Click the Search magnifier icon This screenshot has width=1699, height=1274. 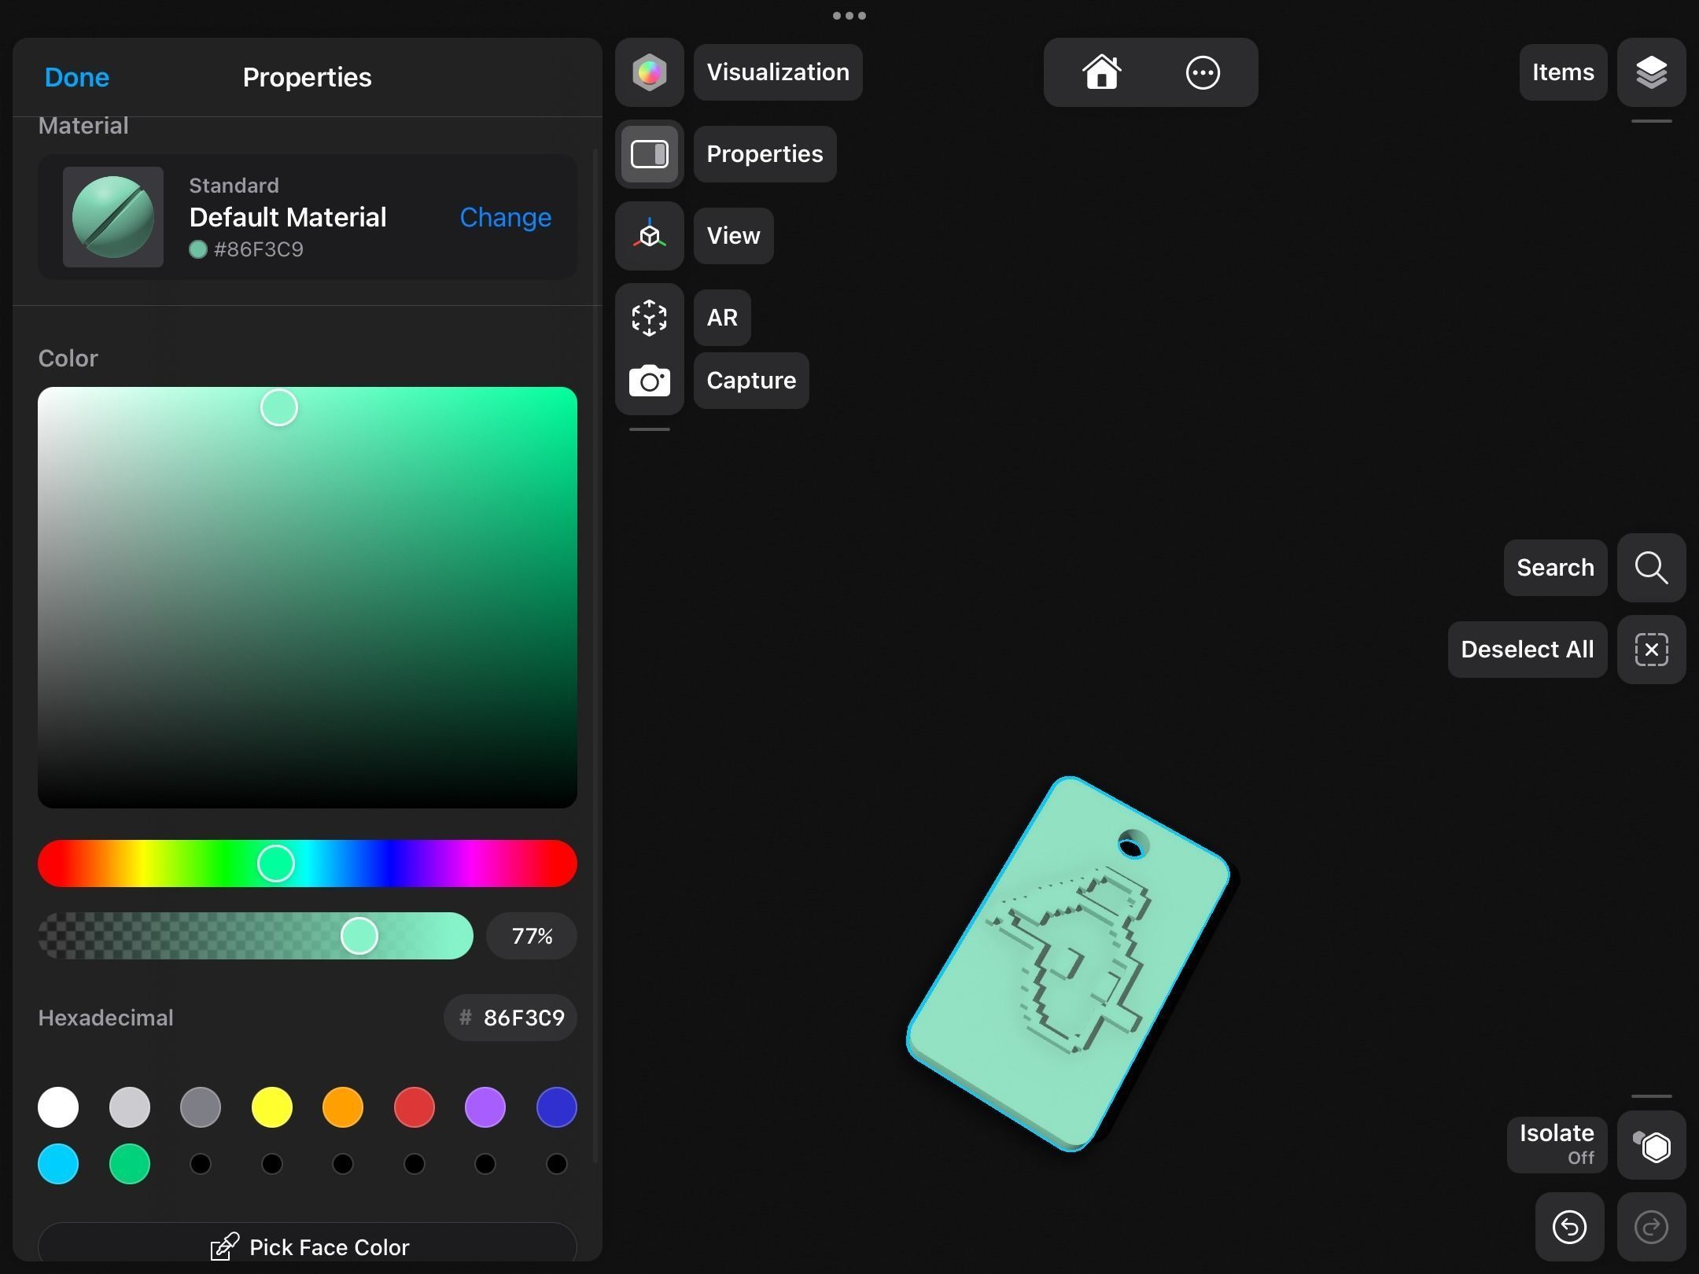point(1651,568)
